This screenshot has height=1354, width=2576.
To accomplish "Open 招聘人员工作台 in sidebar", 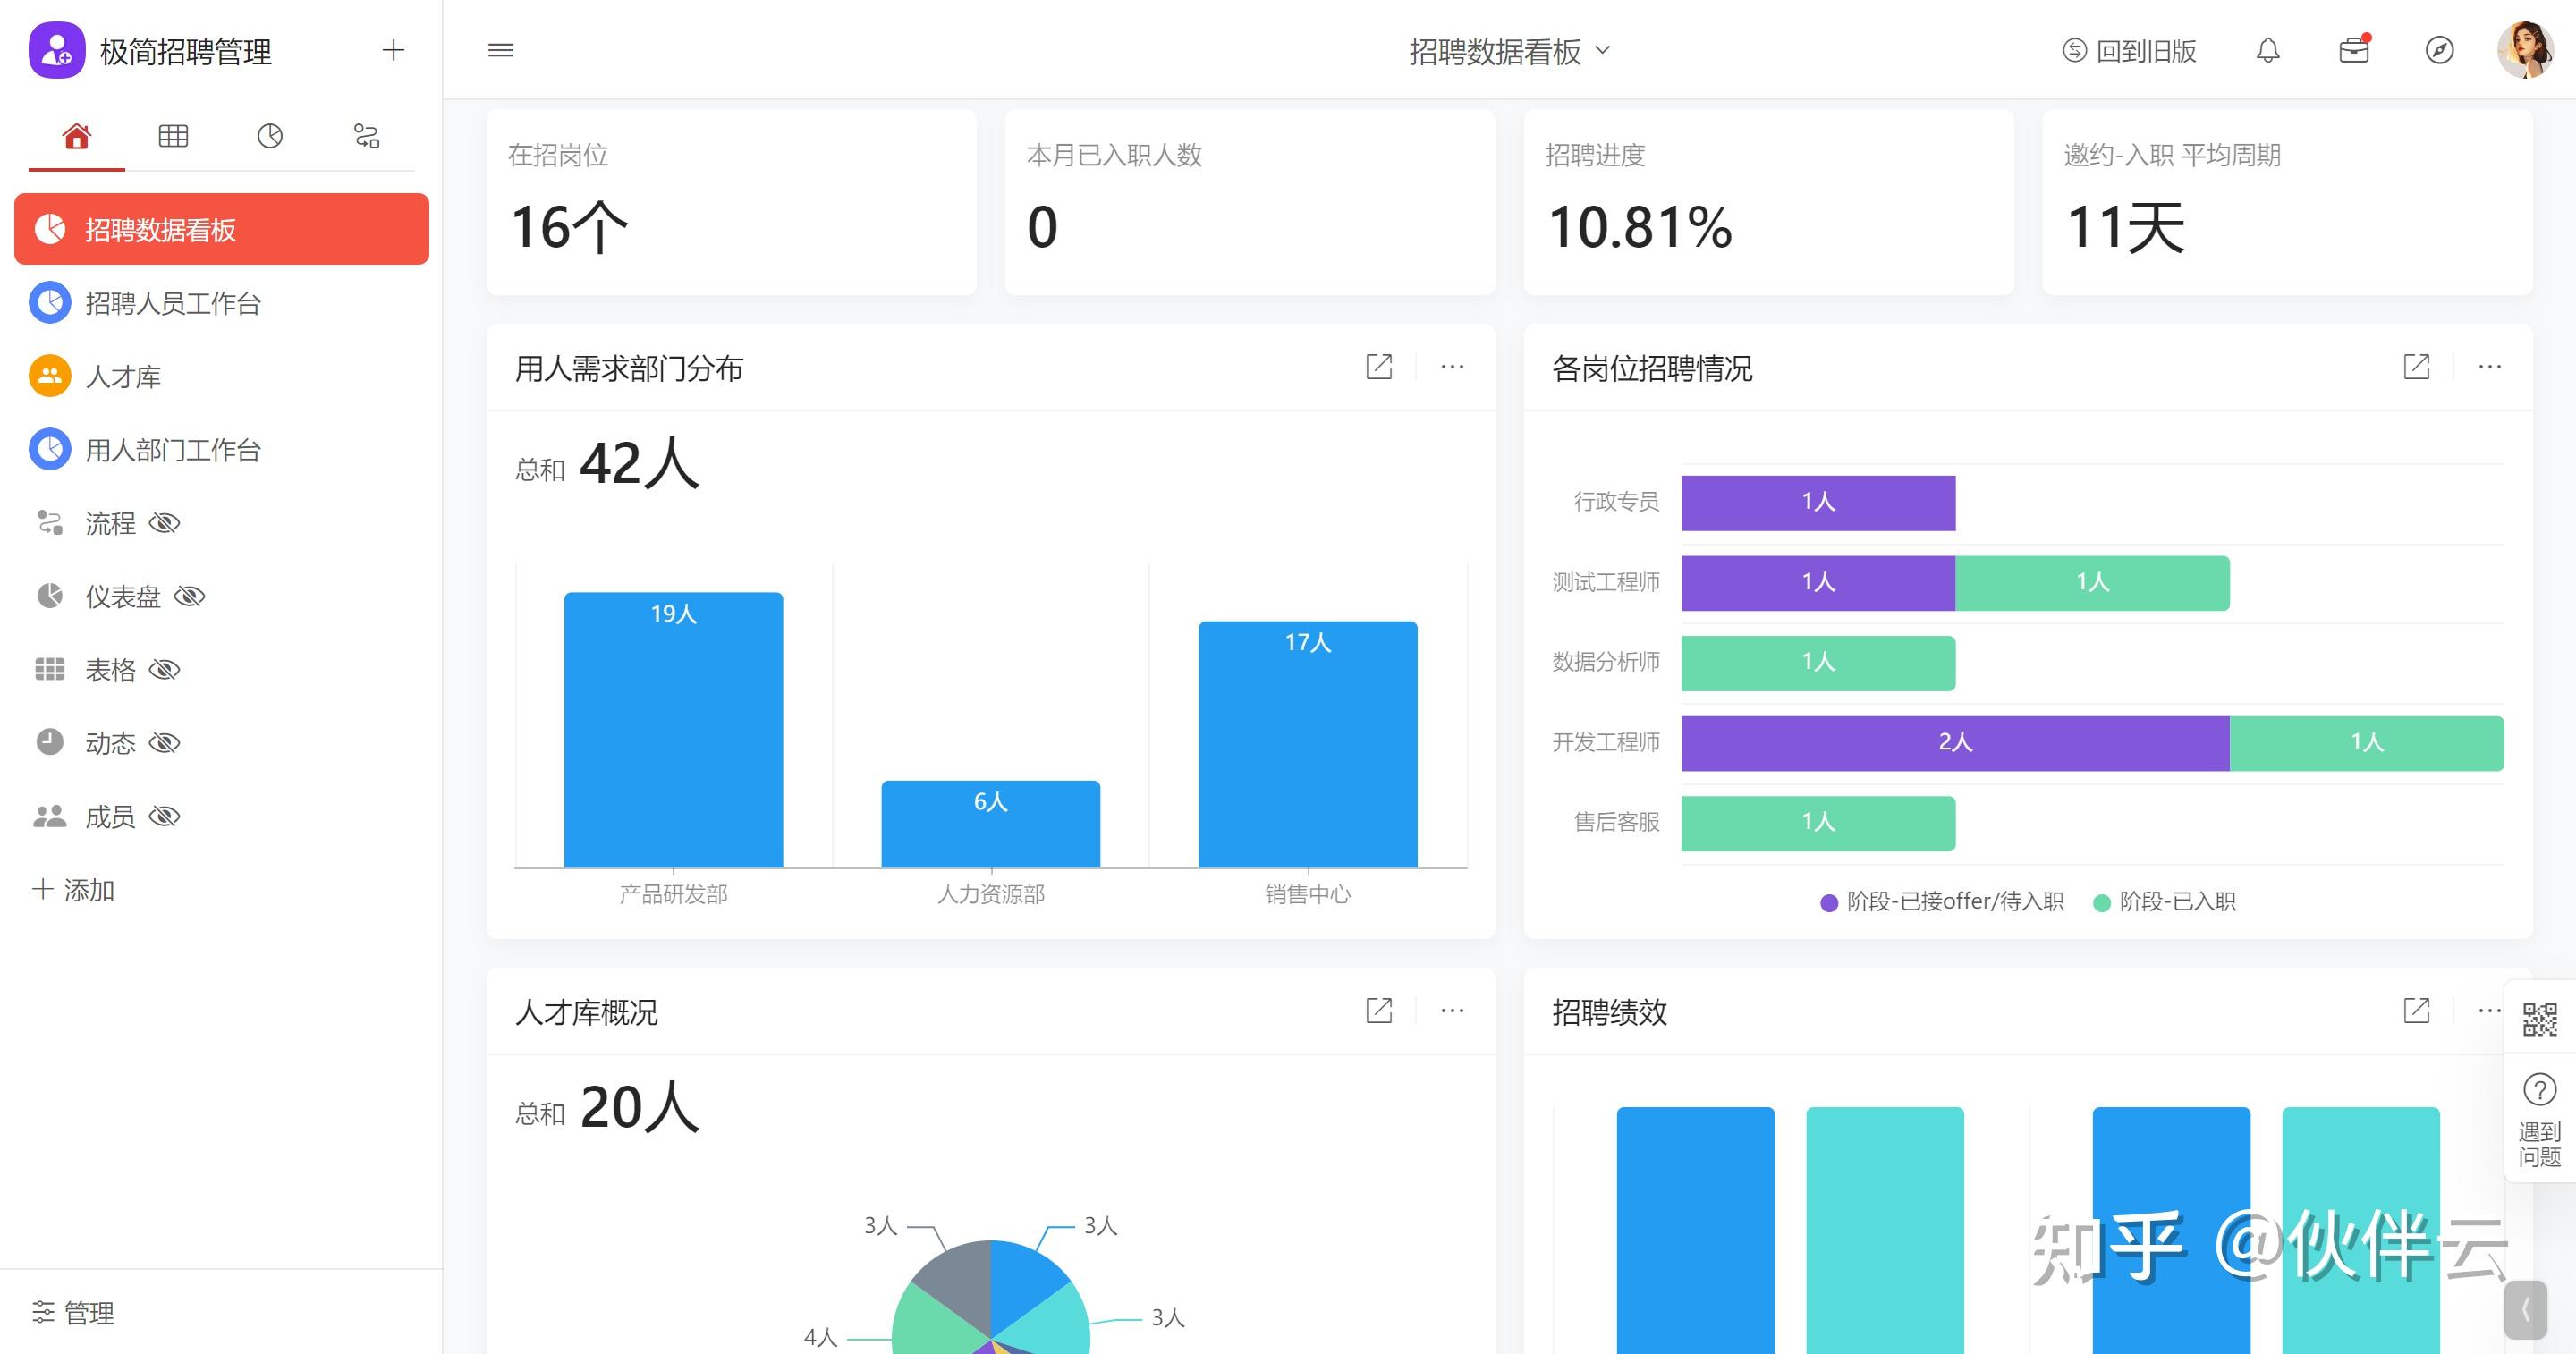I will point(172,303).
